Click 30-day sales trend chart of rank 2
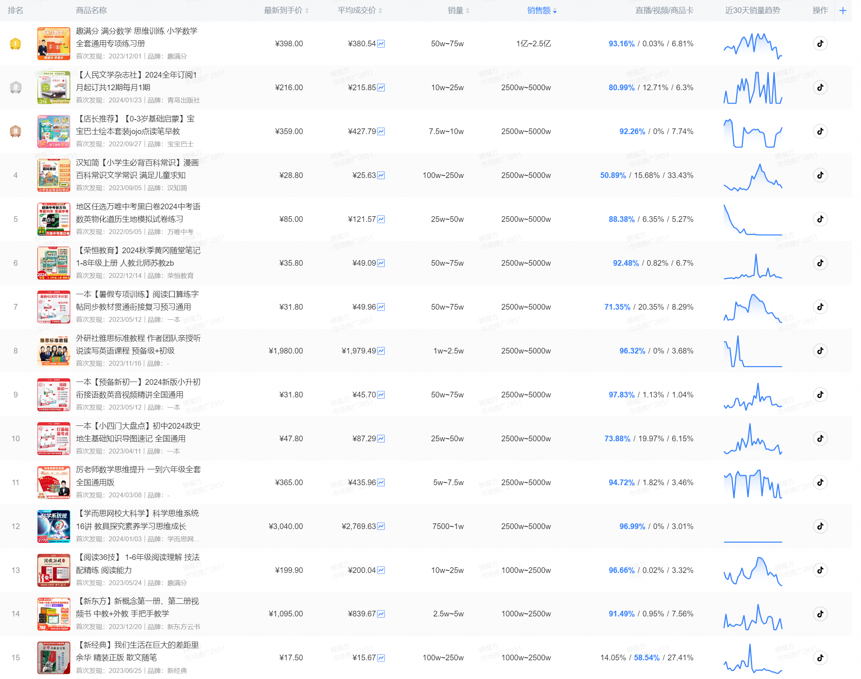This screenshot has height=679, width=861. (x=753, y=88)
